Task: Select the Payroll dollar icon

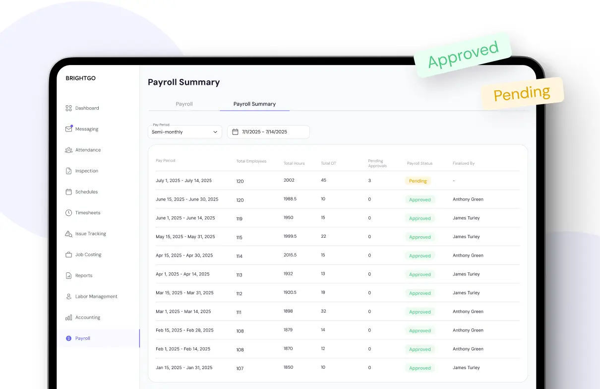Action: 68,338
